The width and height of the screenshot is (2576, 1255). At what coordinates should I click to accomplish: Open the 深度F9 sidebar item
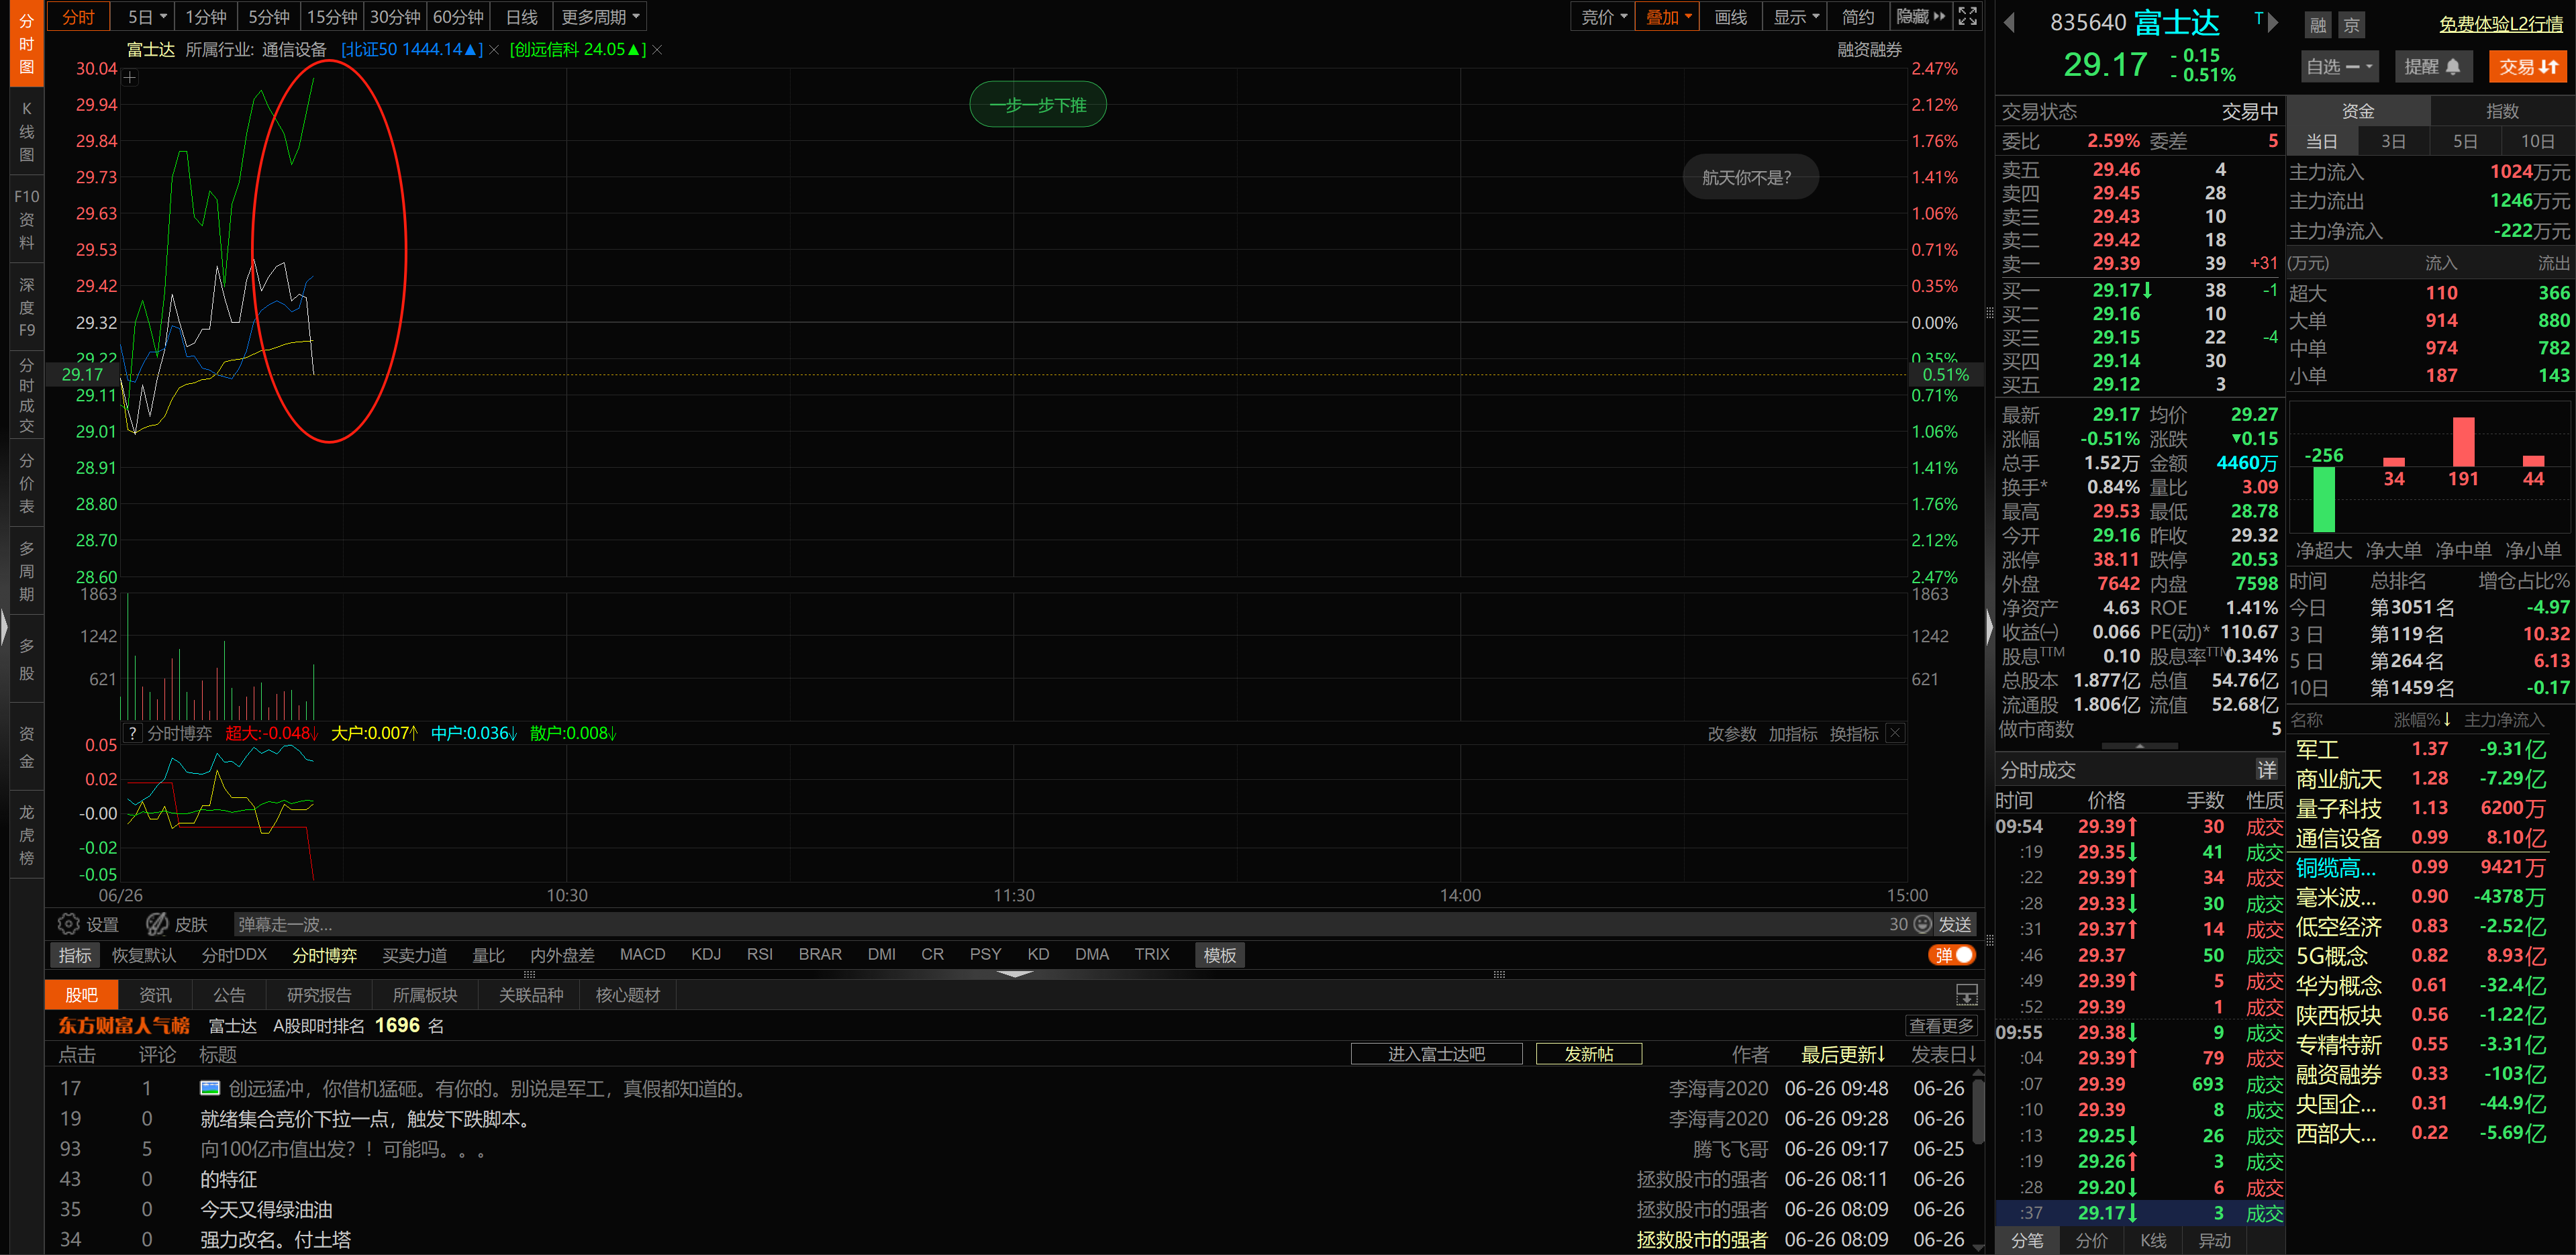[27, 307]
